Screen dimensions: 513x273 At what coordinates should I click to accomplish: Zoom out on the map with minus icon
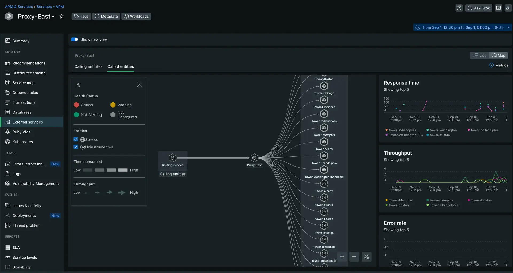click(354, 257)
